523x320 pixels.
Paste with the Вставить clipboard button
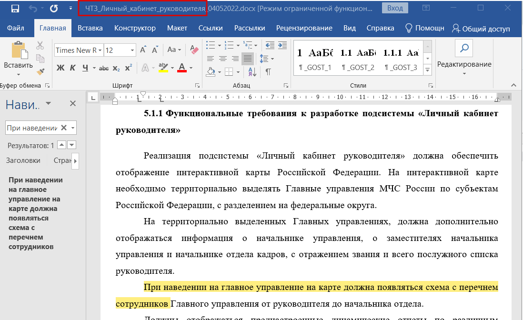19,55
